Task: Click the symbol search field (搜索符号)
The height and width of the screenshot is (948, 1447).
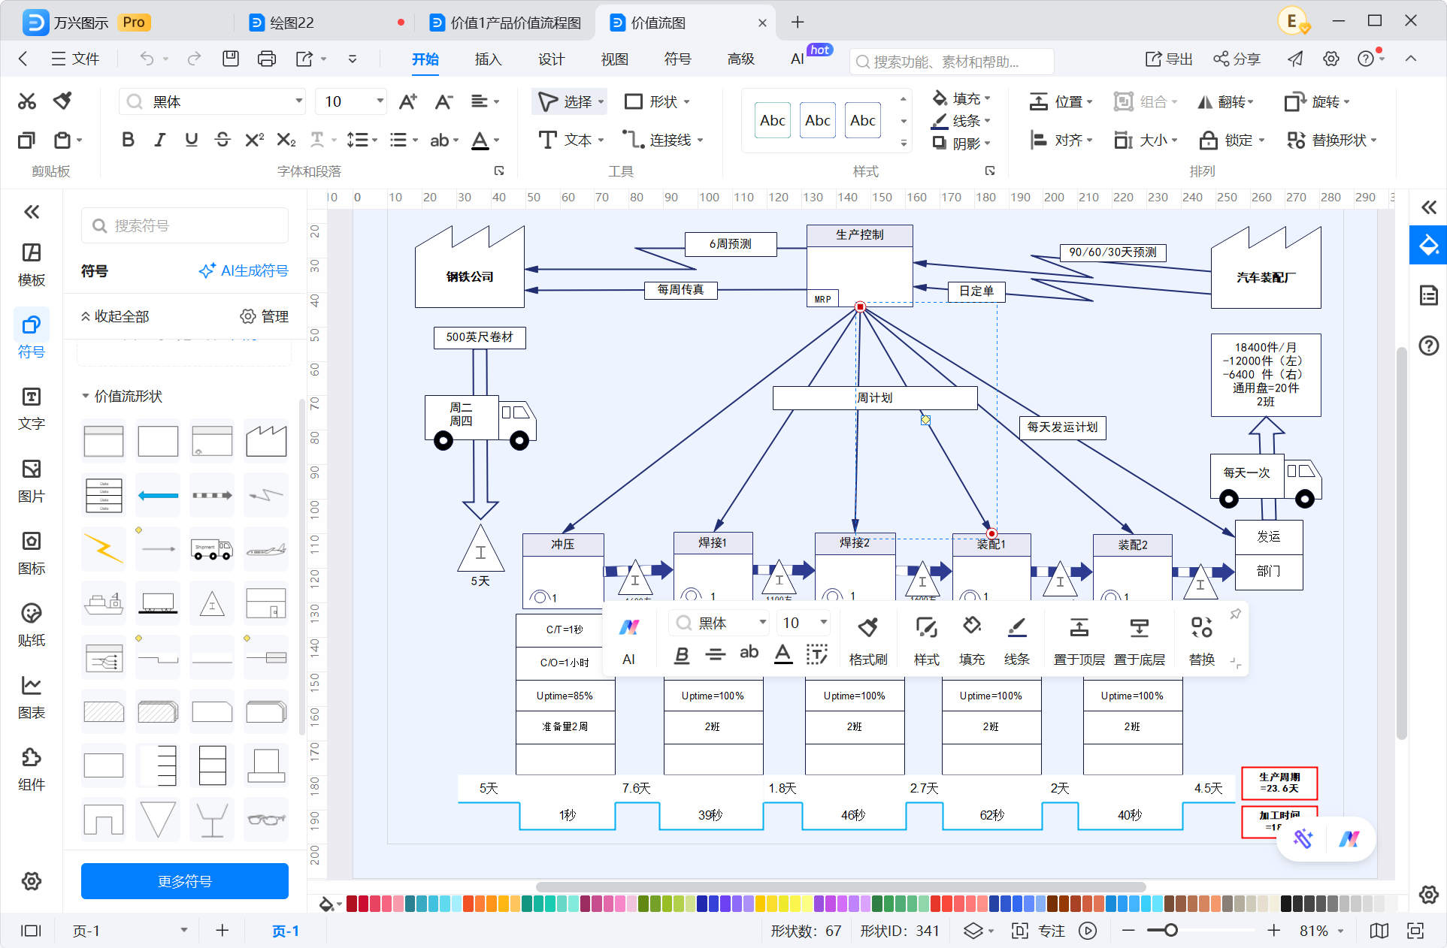Action: pos(185,225)
